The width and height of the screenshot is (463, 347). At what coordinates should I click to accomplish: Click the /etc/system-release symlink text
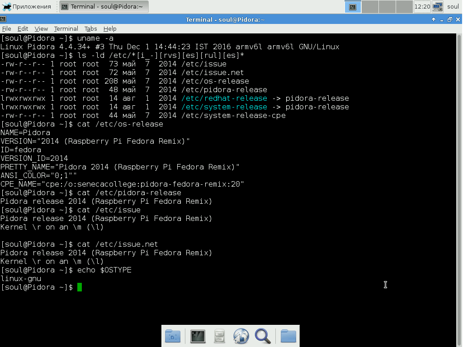pyautogui.click(x=224, y=107)
